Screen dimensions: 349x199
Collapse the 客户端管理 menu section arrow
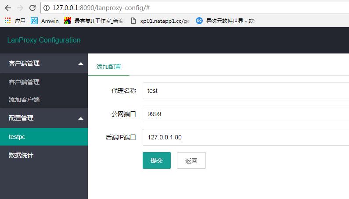81,64
